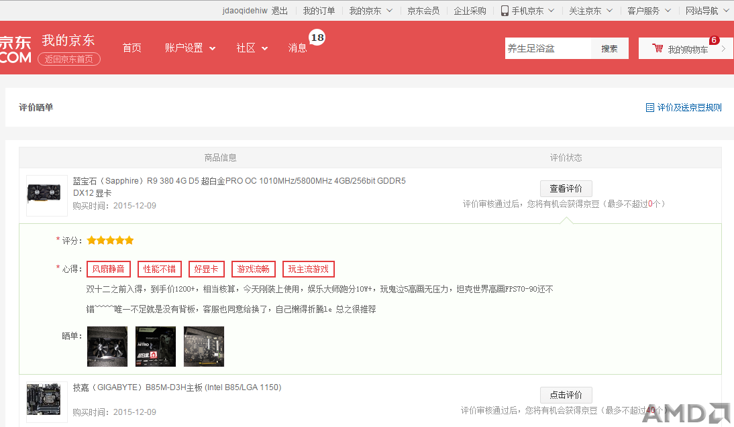Screen dimensions: 734x427
Task: Open the 账户设置 dropdown menu
Action: (190, 48)
